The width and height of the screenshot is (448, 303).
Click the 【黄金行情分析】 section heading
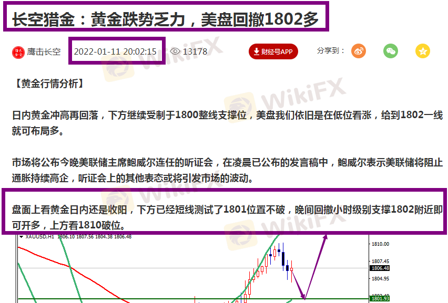47,83
